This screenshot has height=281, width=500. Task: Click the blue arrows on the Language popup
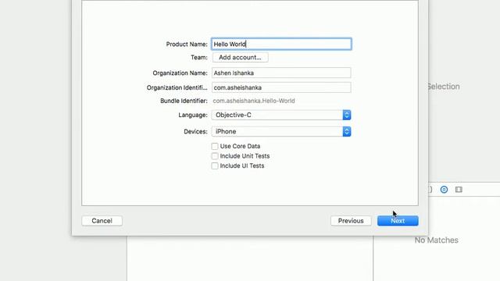pyautogui.click(x=347, y=115)
